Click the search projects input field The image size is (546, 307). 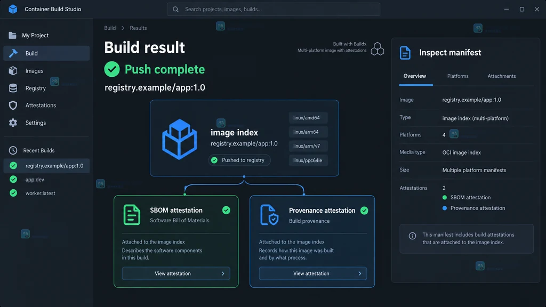(x=274, y=10)
